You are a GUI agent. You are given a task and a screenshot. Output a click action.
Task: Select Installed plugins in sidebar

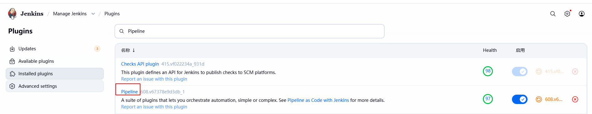55,74
